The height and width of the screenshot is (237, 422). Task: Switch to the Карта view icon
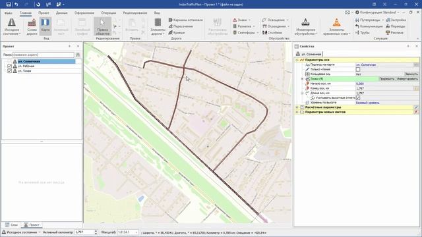coord(45,26)
